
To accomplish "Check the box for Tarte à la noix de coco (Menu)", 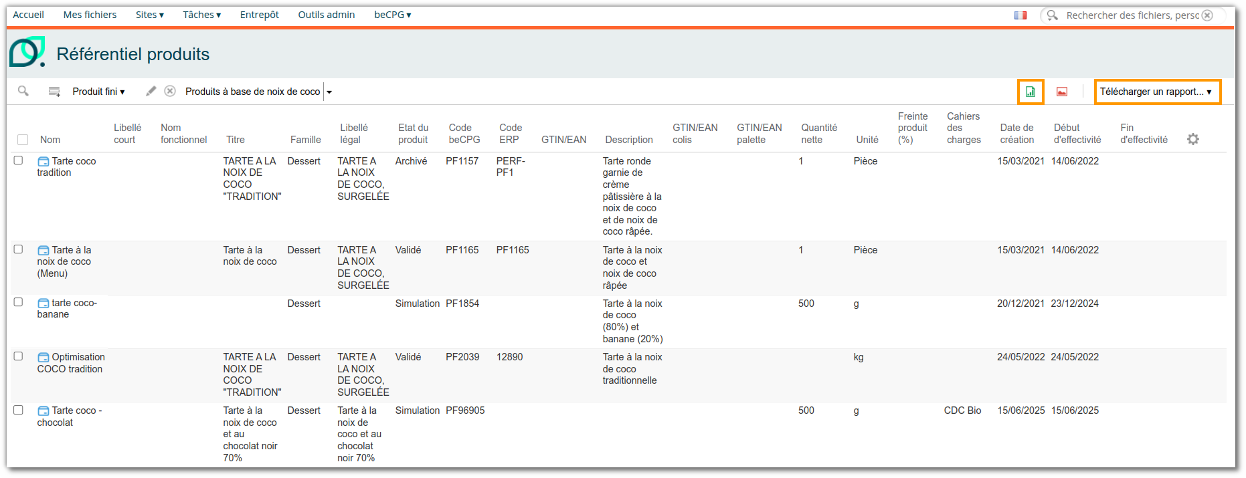I will click(x=18, y=249).
